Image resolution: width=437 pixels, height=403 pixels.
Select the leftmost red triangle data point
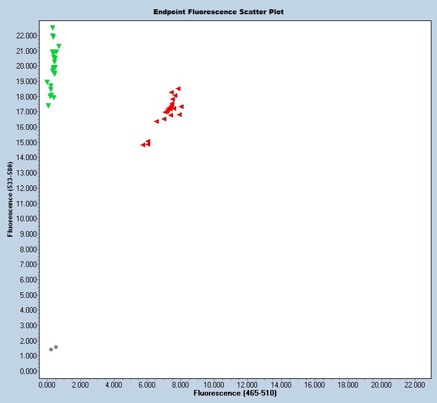tap(143, 145)
